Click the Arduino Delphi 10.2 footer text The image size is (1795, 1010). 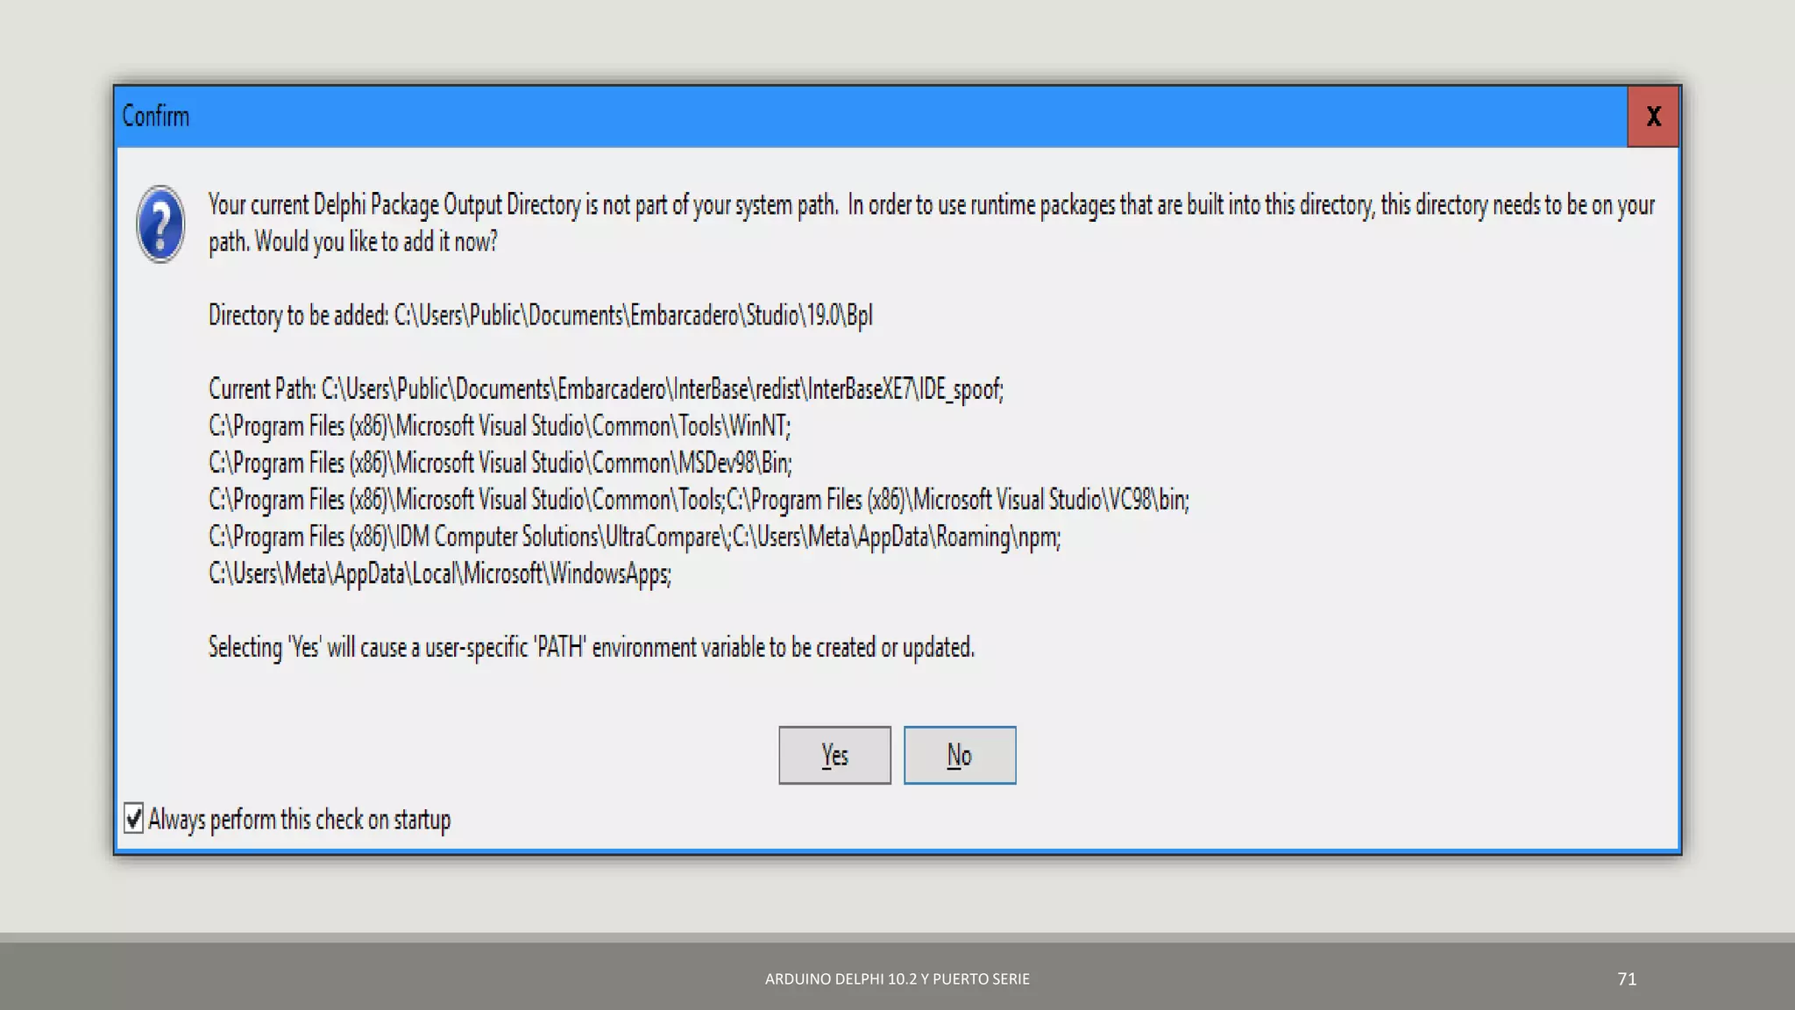(897, 978)
